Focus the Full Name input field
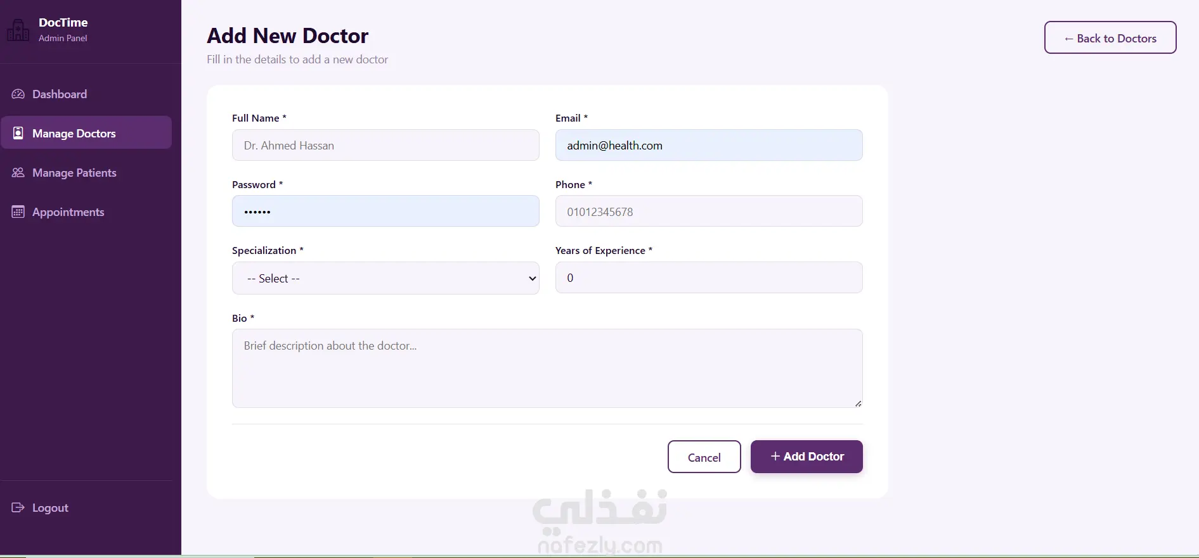 (385, 145)
